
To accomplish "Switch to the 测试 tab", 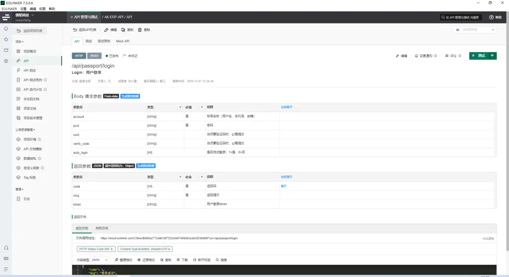I will click(x=89, y=41).
